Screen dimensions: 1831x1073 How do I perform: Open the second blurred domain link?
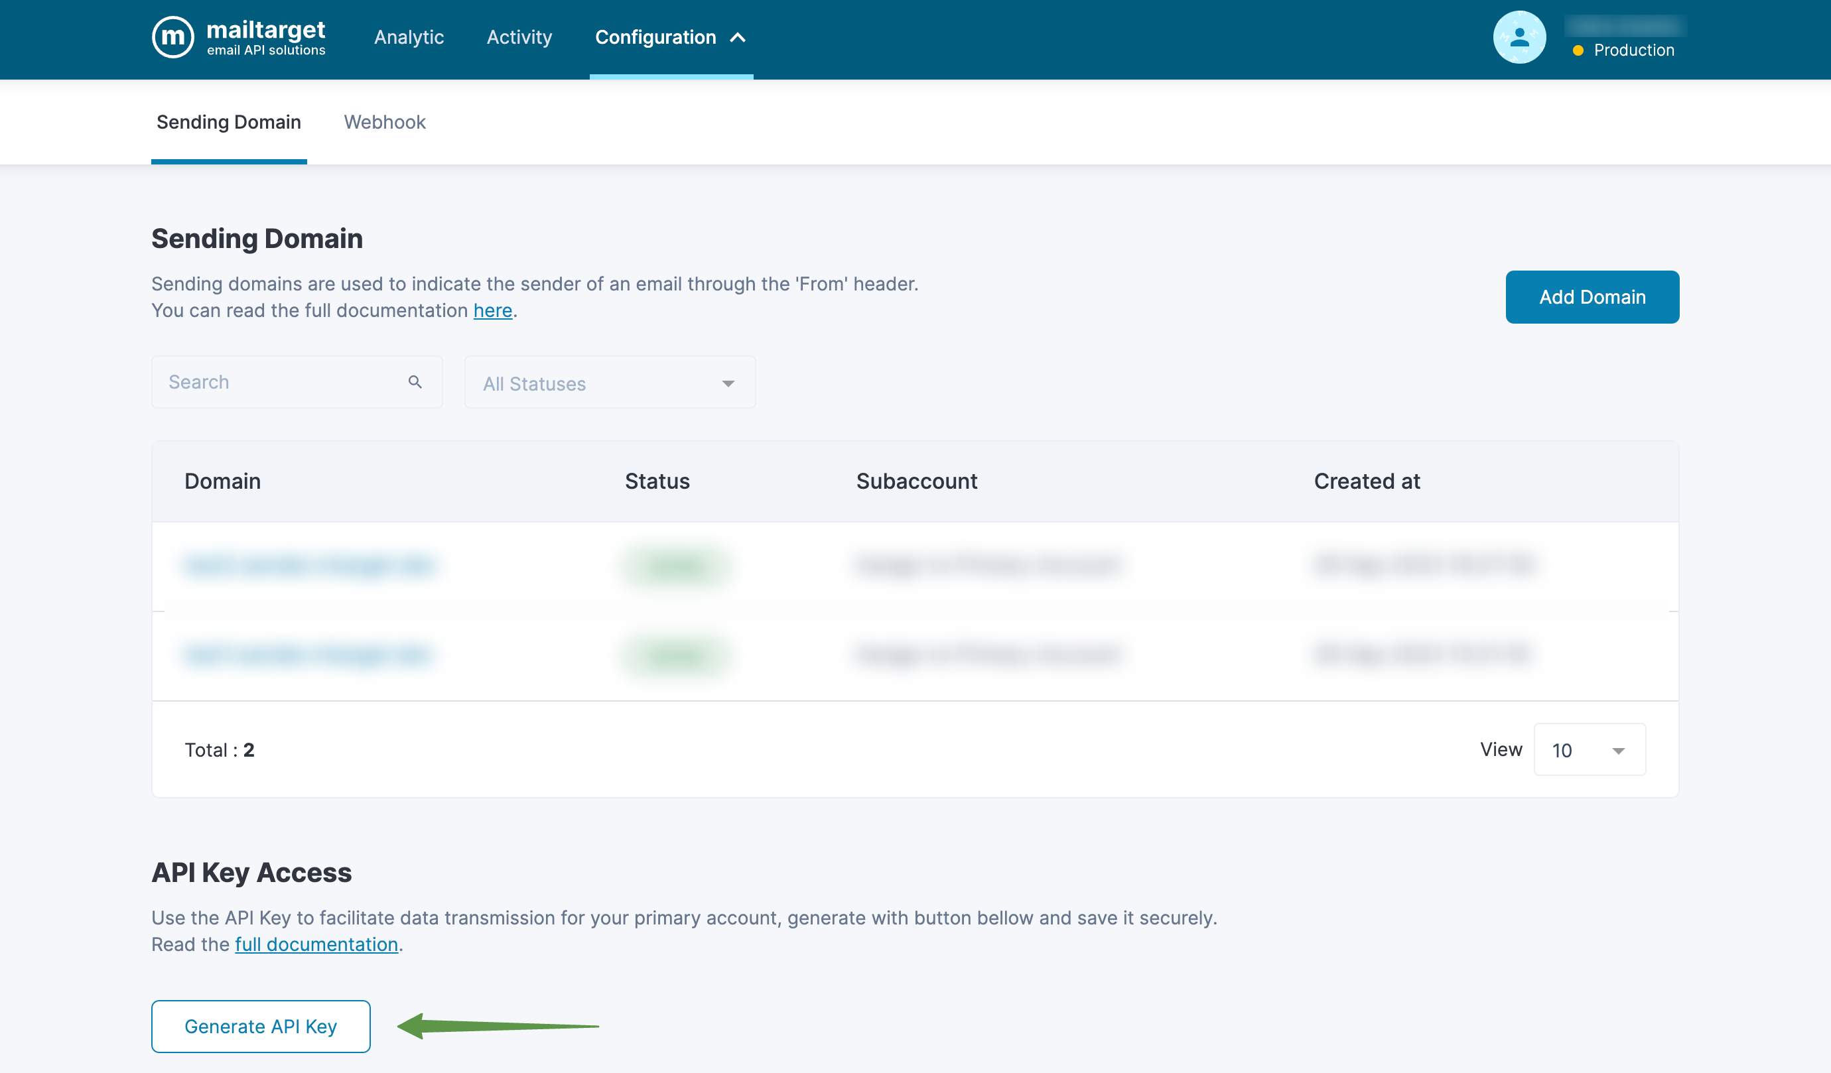[308, 655]
